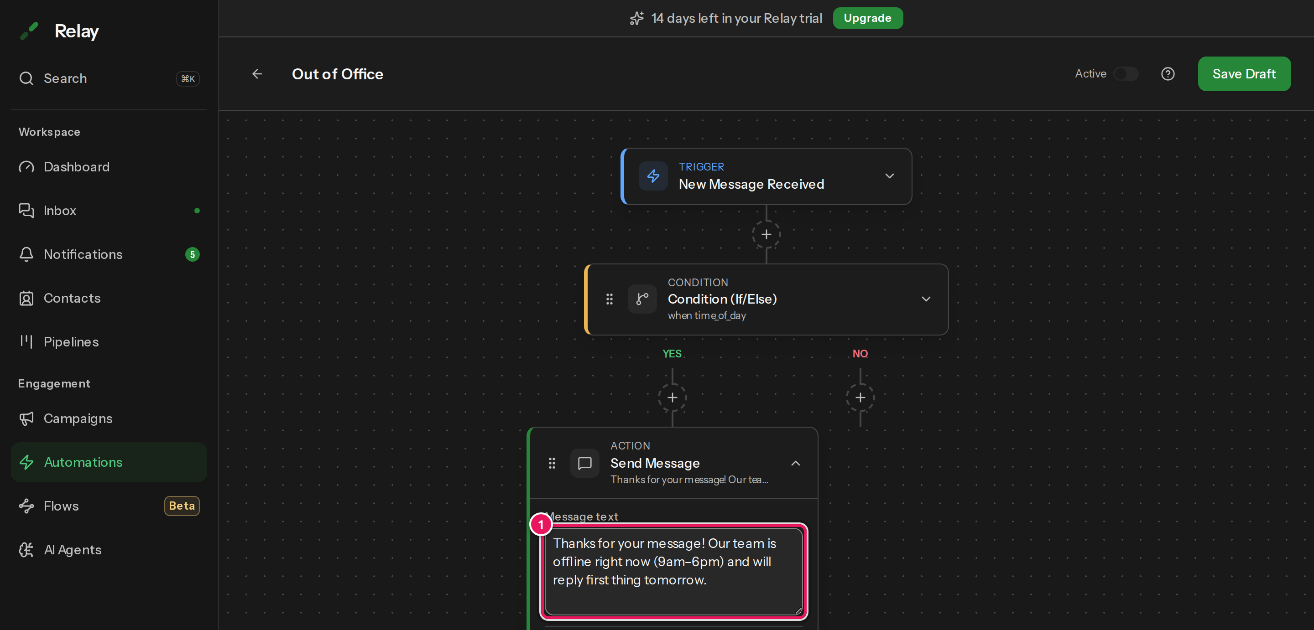
Task: Expand the New Message Received trigger
Action: pyautogui.click(x=890, y=176)
